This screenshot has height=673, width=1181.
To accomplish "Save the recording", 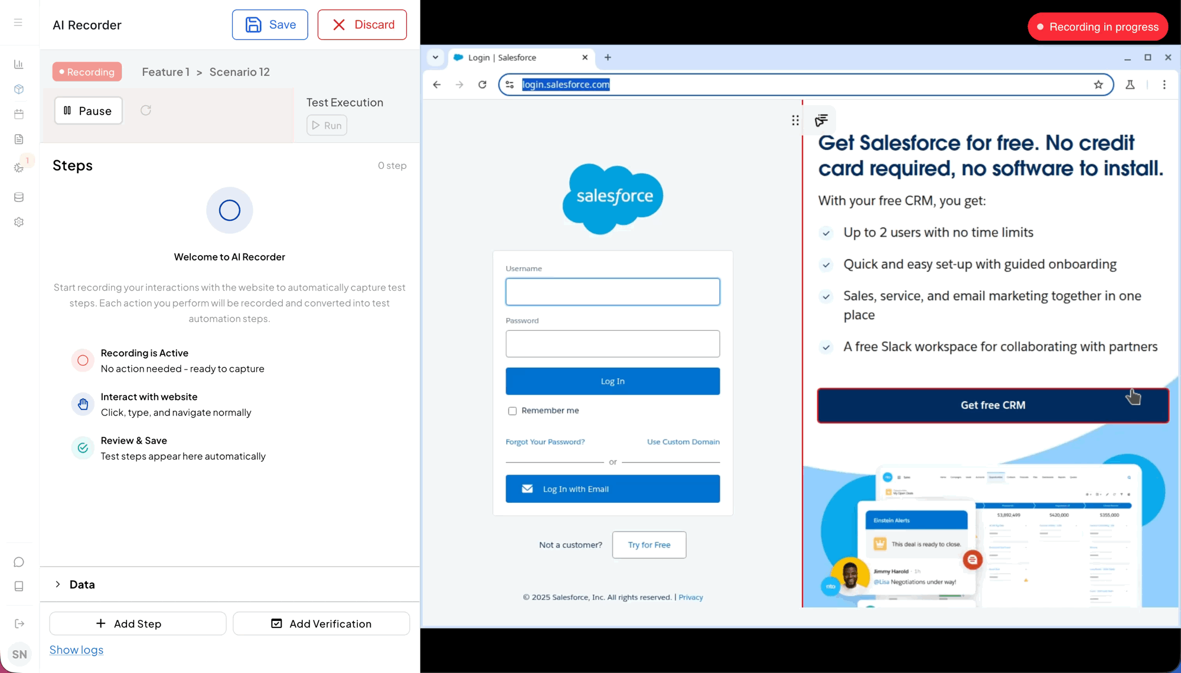I will [x=270, y=25].
